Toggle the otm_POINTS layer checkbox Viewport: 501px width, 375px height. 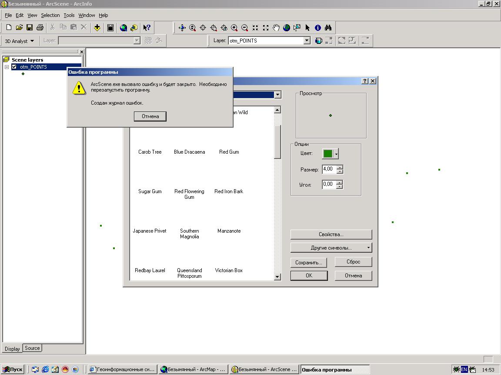pos(14,67)
